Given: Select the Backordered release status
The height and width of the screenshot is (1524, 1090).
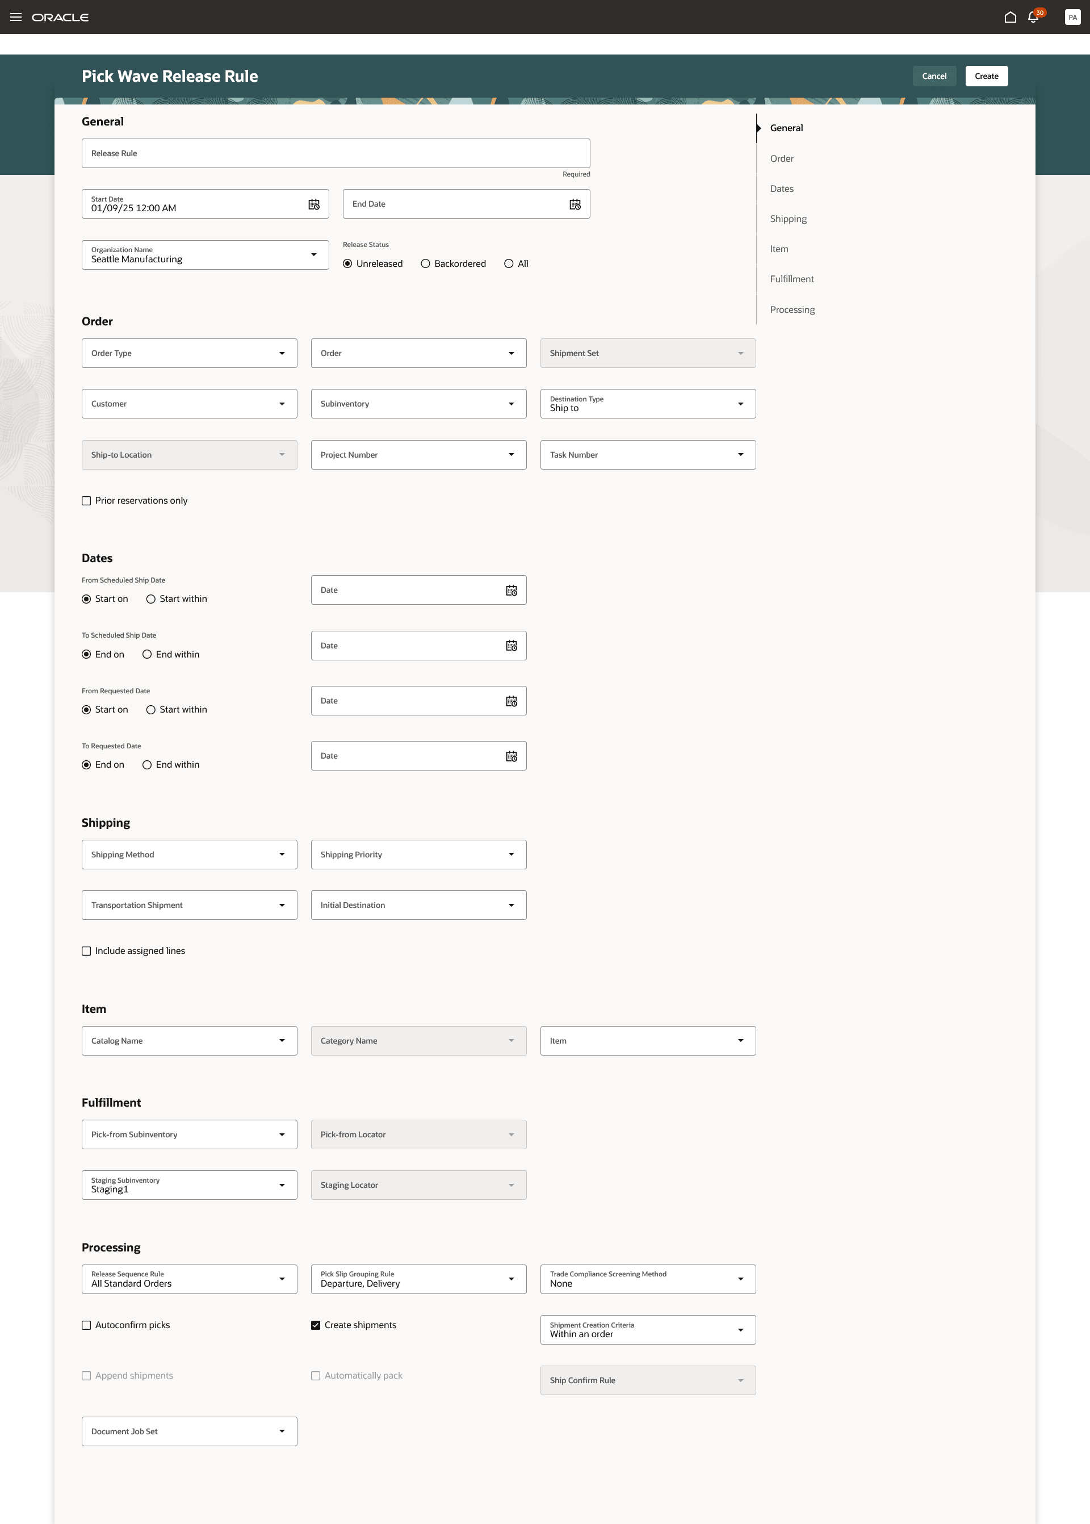Looking at the screenshot, I should pos(426,264).
